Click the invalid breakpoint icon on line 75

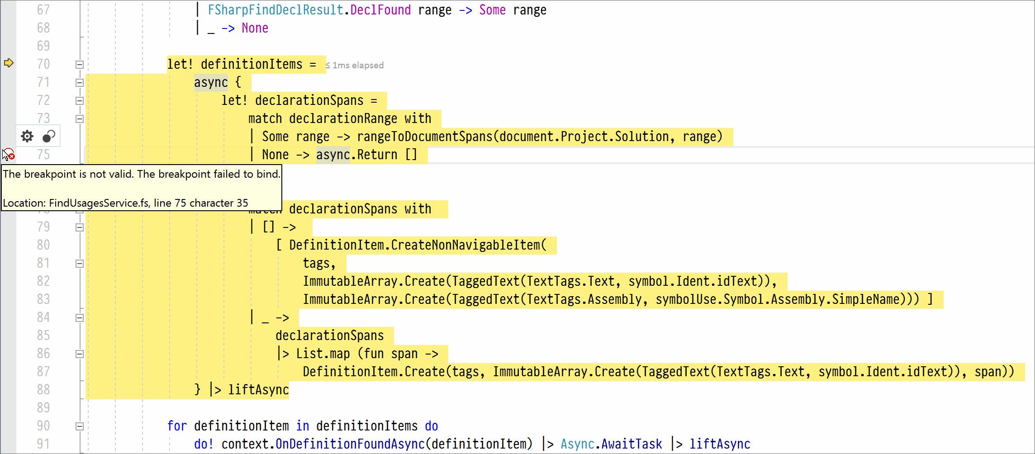[x=8, y=154]
